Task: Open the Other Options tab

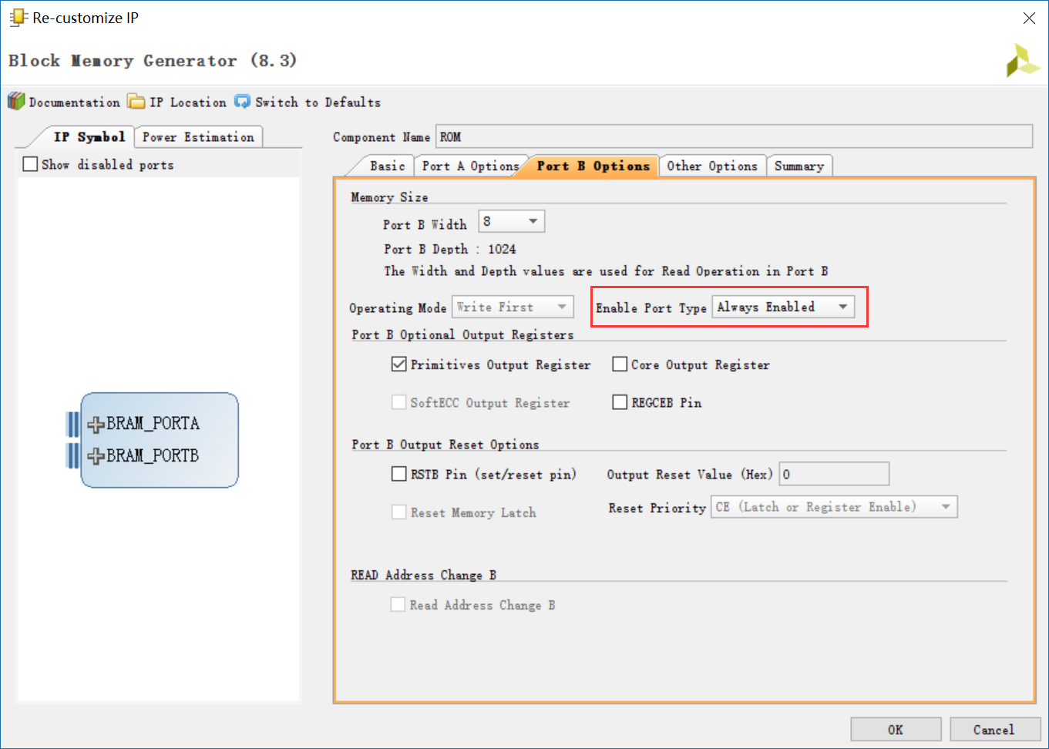Action: [712, 166]
